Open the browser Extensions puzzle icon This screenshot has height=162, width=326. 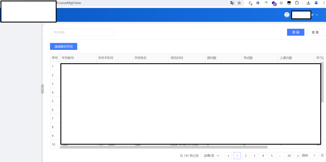(x=297, y=3)
